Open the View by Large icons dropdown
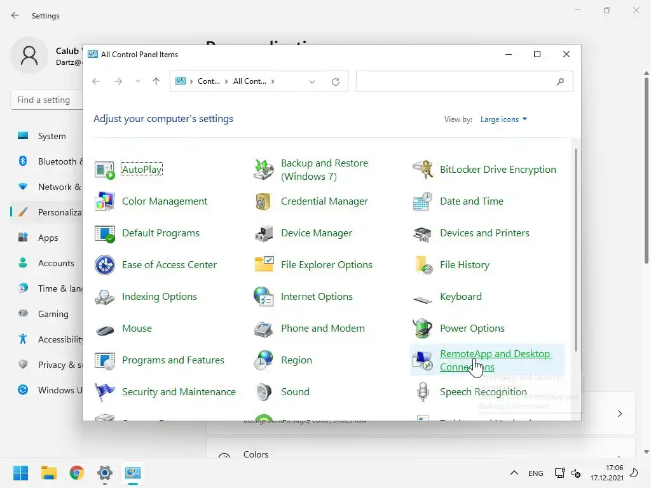This screenshot has height=488, width=651. (x=504, y=119)
